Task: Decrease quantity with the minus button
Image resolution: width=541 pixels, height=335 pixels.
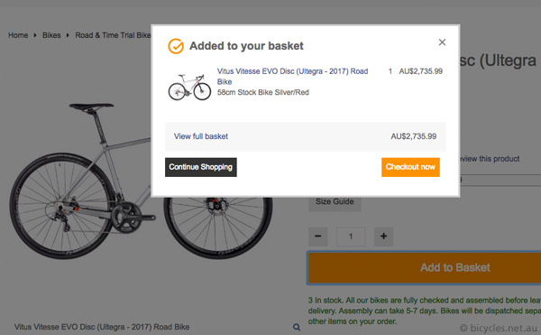Action: (x=317, y=237)
